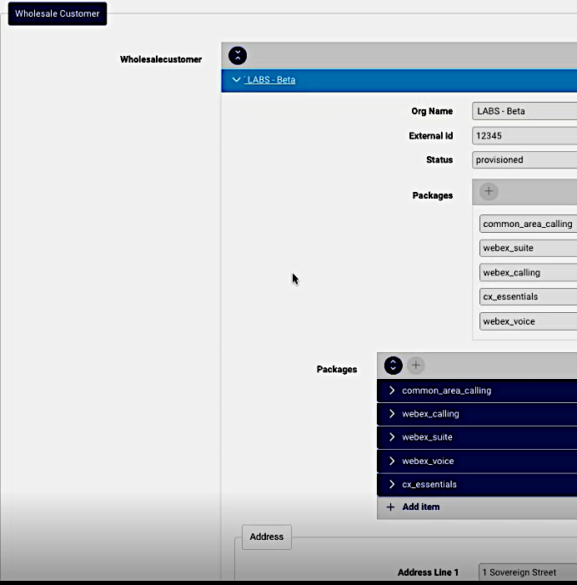Select the webex_voice package field
Screen dimensions: 577x585
pos(528,321)
